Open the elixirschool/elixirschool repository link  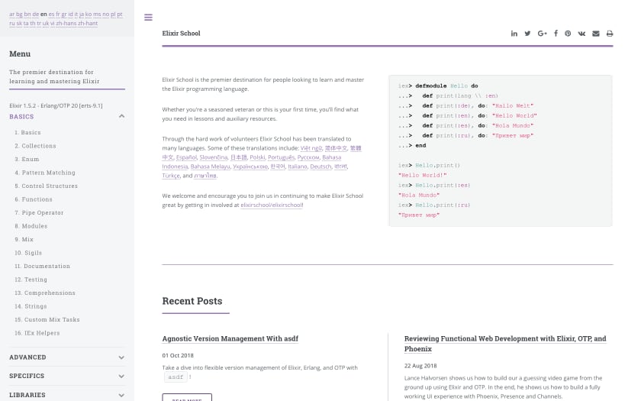[272, 205]
